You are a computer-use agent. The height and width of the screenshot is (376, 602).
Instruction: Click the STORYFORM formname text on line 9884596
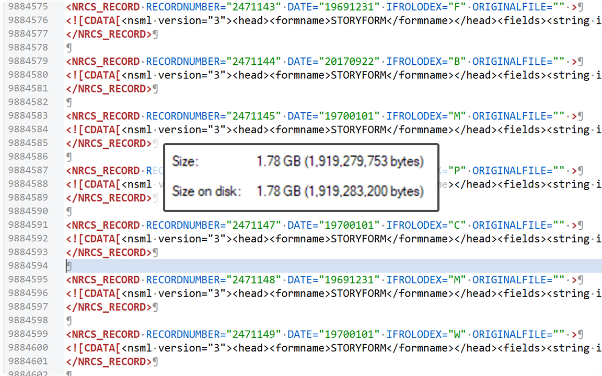[358, 293]
